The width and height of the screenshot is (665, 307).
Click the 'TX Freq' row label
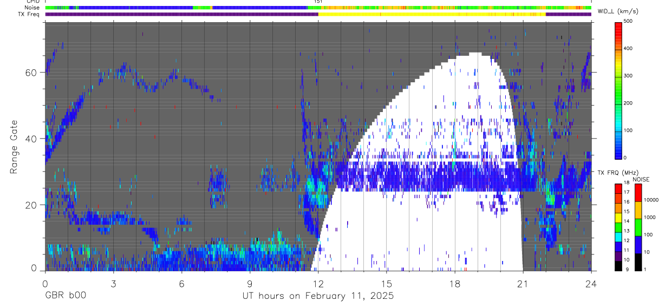pyautogui.click(x=29, y=14)
